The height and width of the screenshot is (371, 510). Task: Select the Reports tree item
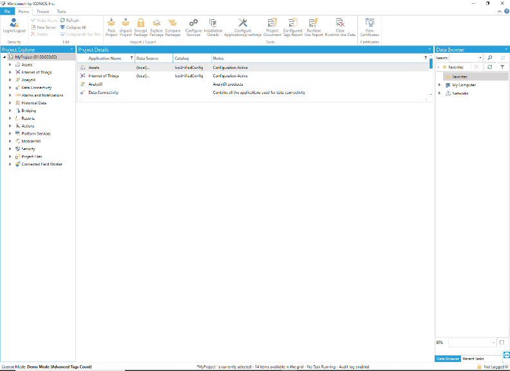point(28,118)
